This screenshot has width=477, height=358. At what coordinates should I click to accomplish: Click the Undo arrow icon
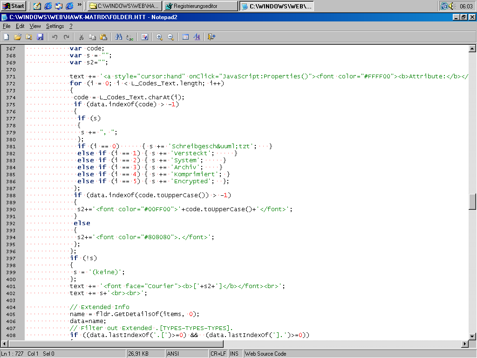click(55, 37)
